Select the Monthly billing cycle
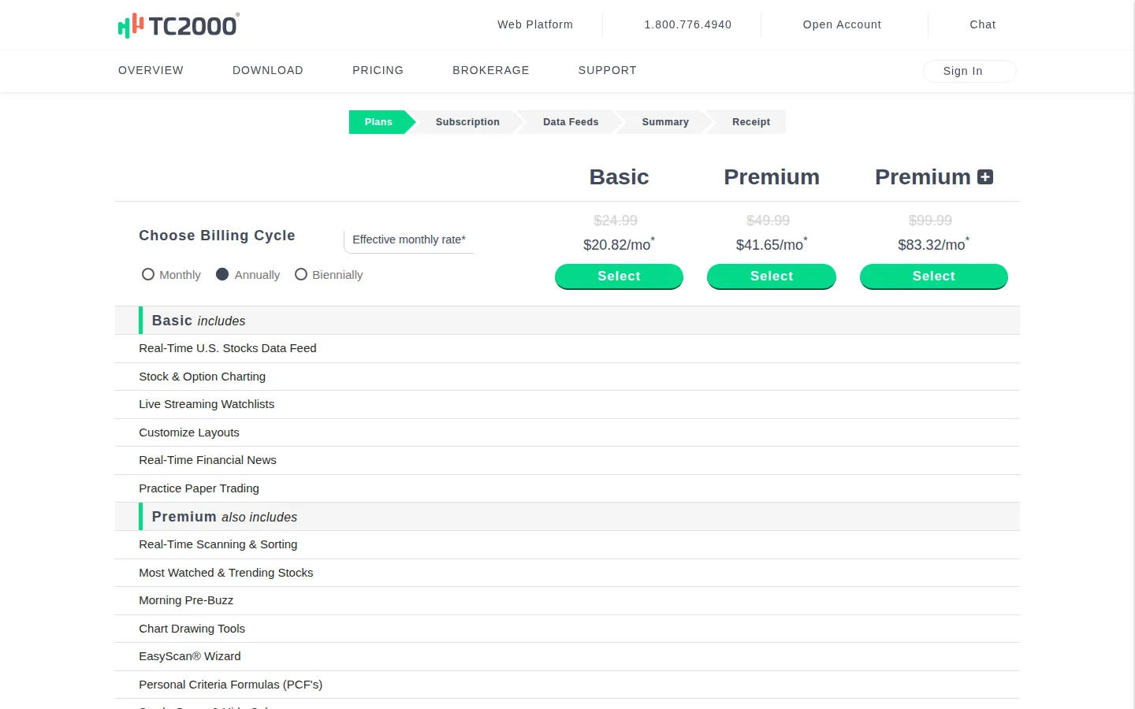 [x=148, y=274]
